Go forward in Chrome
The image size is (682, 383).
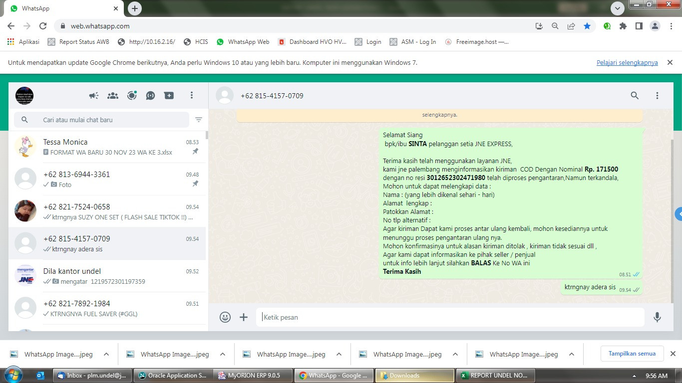coord(27,26)
